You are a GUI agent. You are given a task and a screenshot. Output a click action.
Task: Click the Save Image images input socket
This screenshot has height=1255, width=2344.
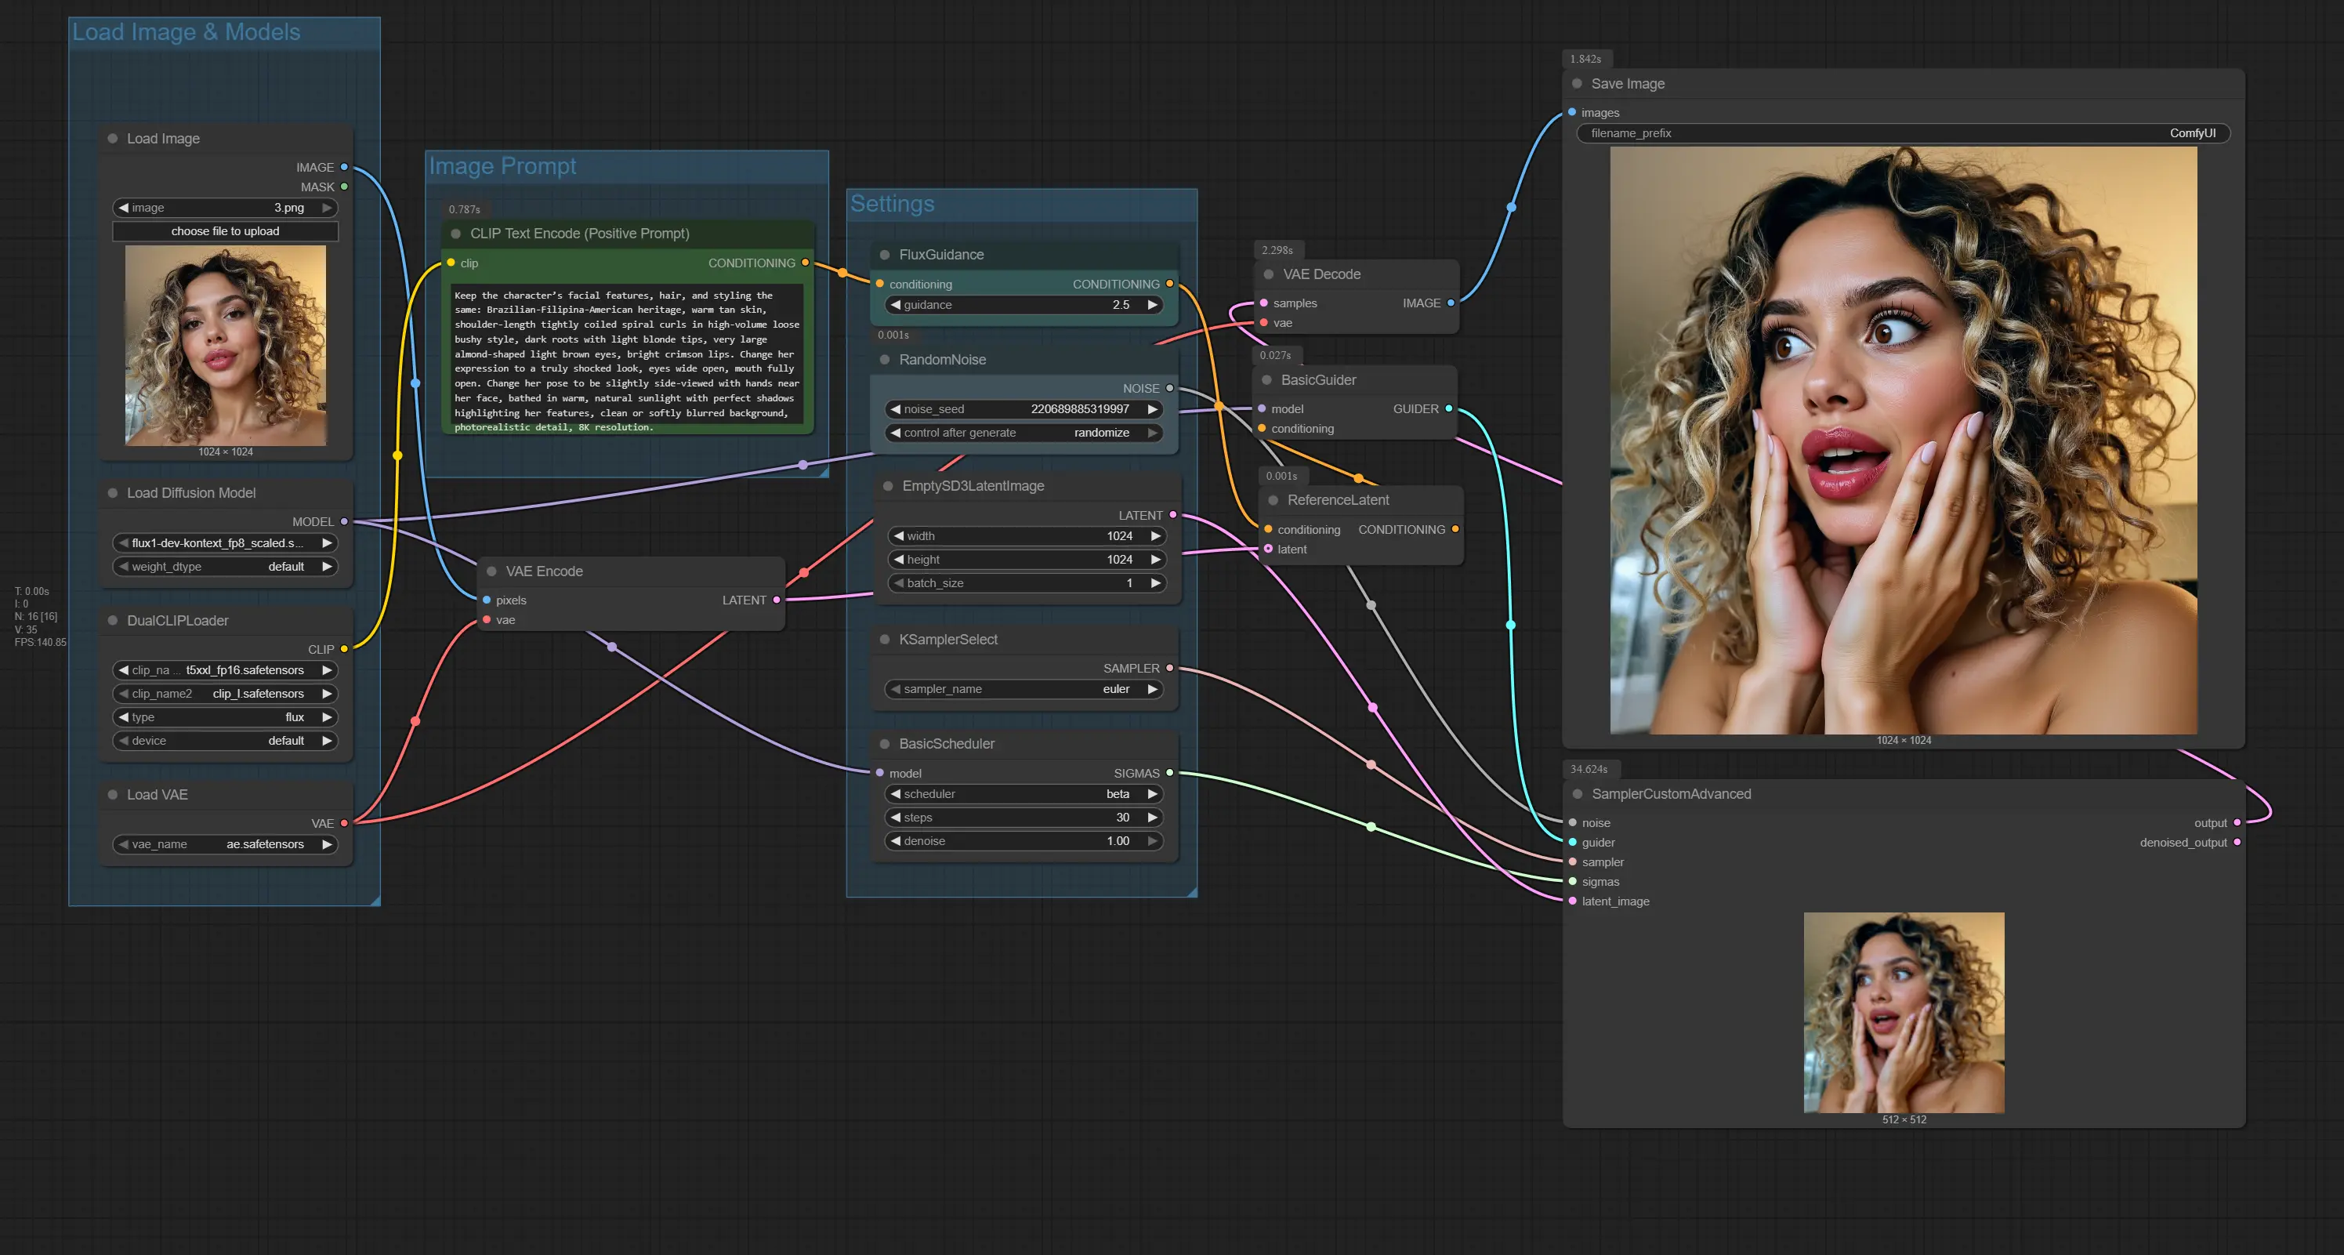pos(1571,112)
